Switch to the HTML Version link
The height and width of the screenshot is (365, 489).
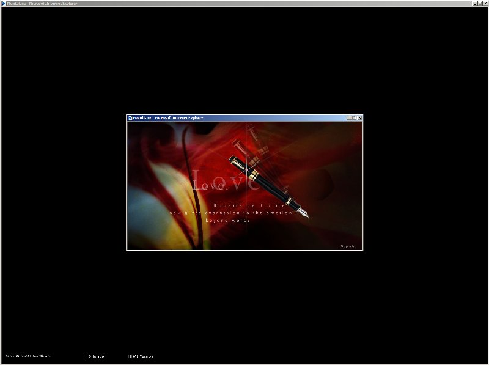(141, 356)
